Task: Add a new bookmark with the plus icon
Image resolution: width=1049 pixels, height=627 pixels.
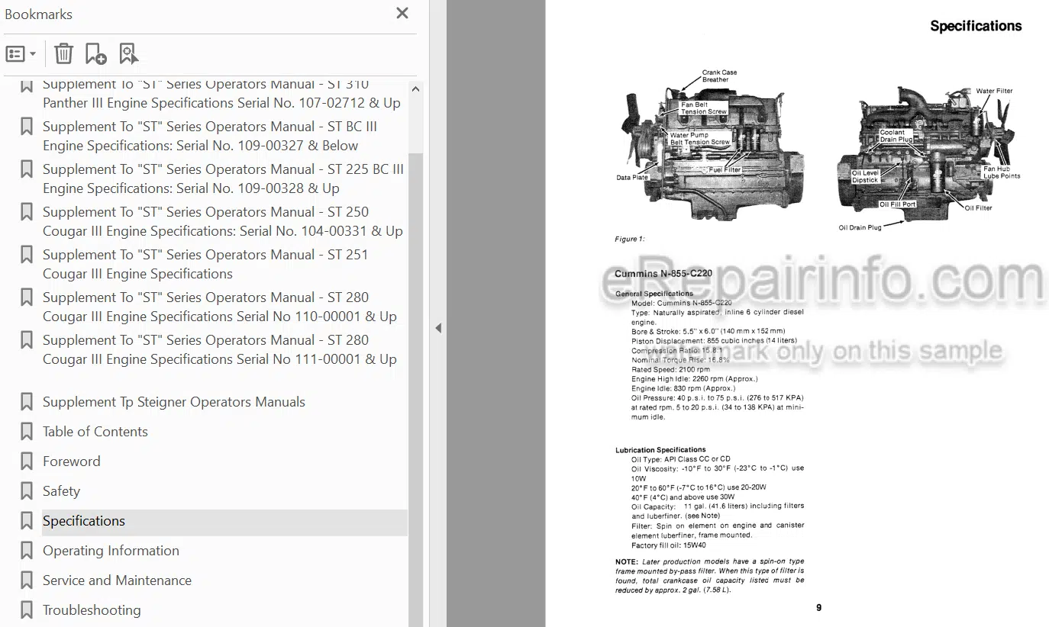Action: (x=95, y=53)
